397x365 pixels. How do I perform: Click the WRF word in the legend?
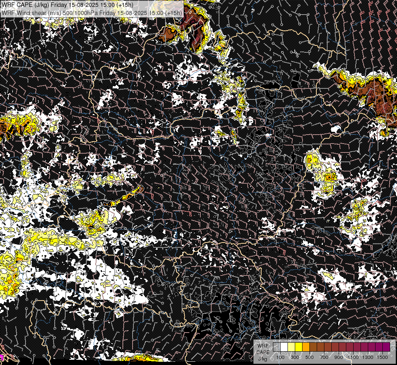point(263,346)
